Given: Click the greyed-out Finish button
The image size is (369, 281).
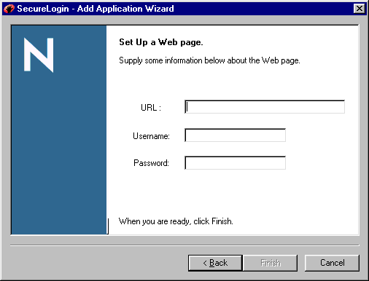Looking at the screenshot, I should (x=271, y=263).
